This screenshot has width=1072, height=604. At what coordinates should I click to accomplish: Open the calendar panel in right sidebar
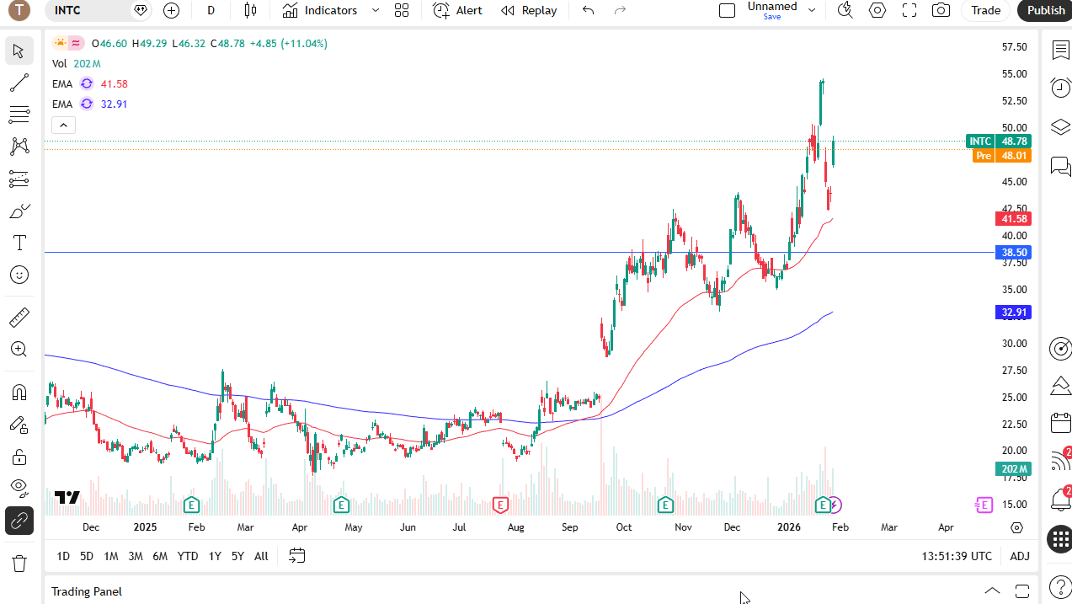[1060, 423]
